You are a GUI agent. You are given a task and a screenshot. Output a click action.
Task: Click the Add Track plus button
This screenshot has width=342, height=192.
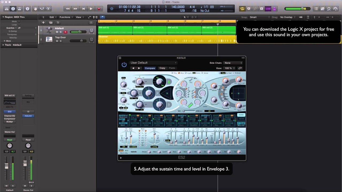[x=43, y=23]
